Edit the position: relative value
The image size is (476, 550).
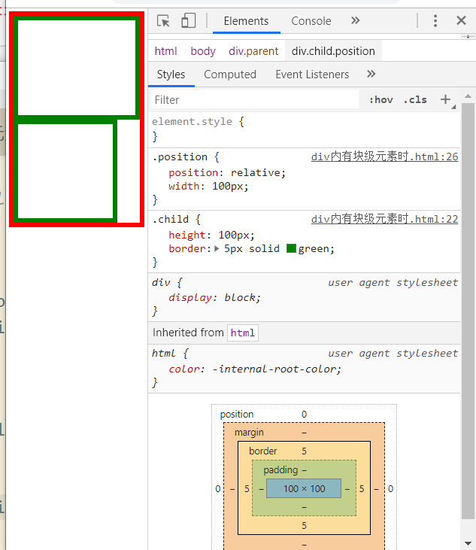[x=256, y=172]
